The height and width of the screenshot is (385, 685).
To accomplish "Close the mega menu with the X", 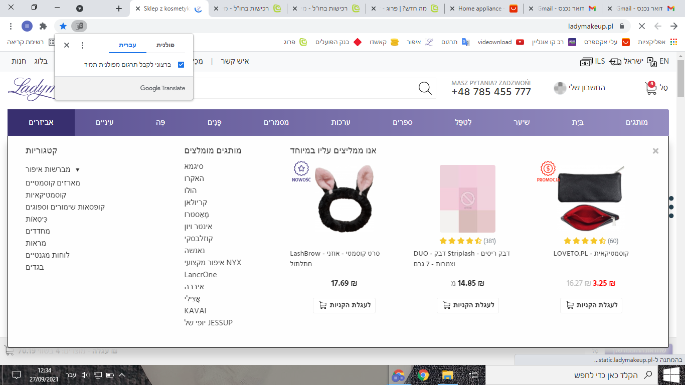I will coord(655,151).
